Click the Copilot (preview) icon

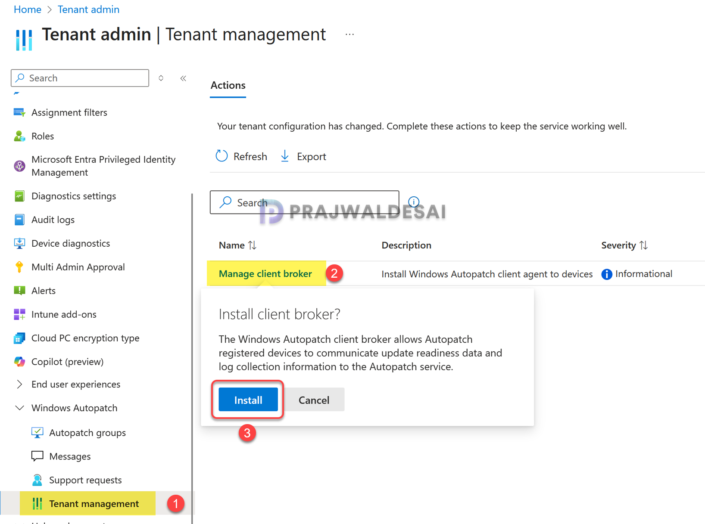[19, 362]
